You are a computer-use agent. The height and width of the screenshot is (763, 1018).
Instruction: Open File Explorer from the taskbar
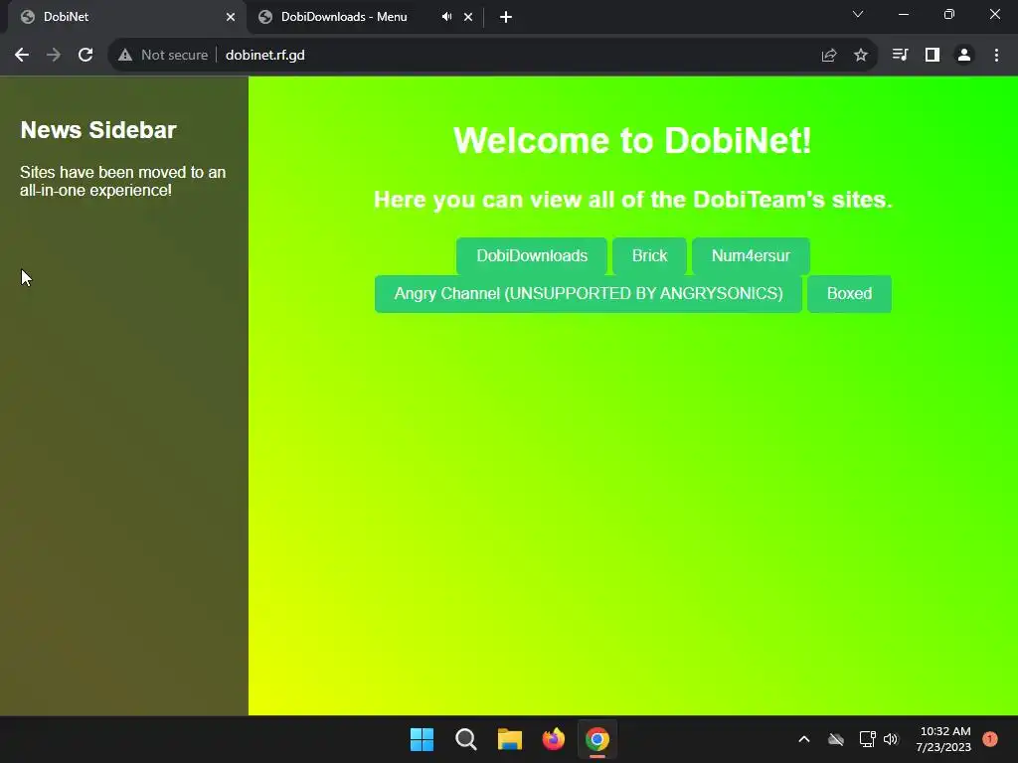(x=510, y=739)
